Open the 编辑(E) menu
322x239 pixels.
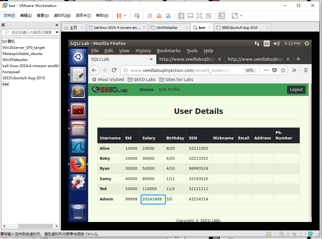click(26, 15)
